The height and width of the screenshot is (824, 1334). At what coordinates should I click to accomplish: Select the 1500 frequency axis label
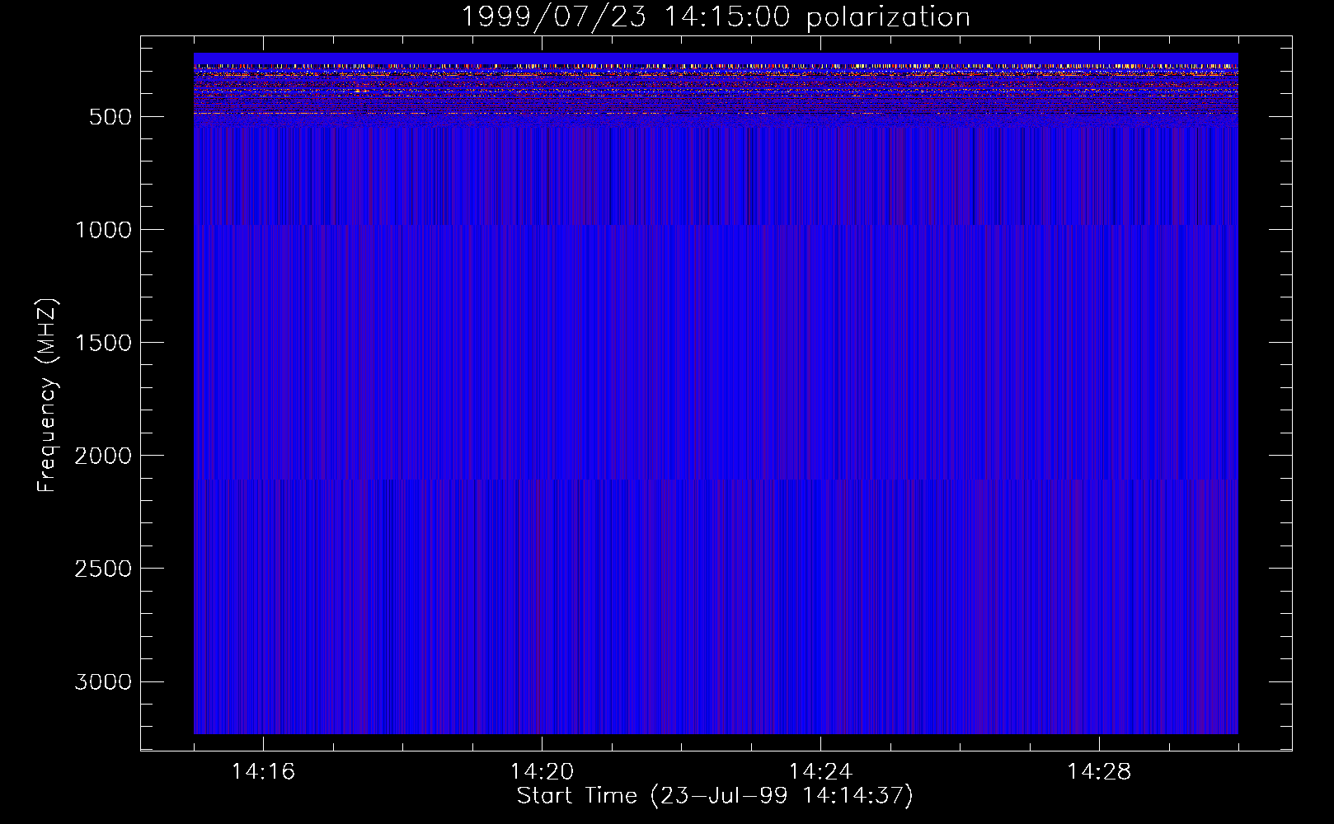[103, 343]
